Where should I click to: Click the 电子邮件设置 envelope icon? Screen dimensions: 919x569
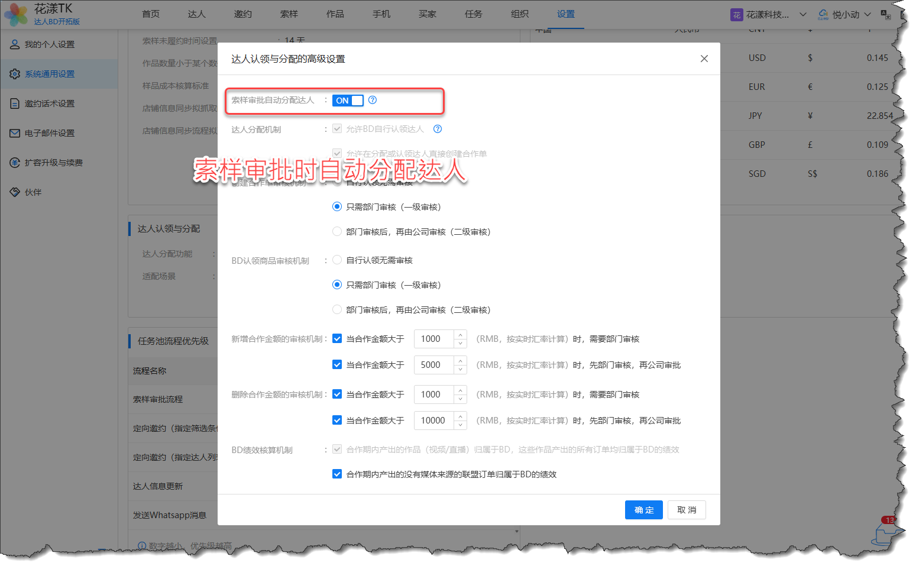coord(15,133)
